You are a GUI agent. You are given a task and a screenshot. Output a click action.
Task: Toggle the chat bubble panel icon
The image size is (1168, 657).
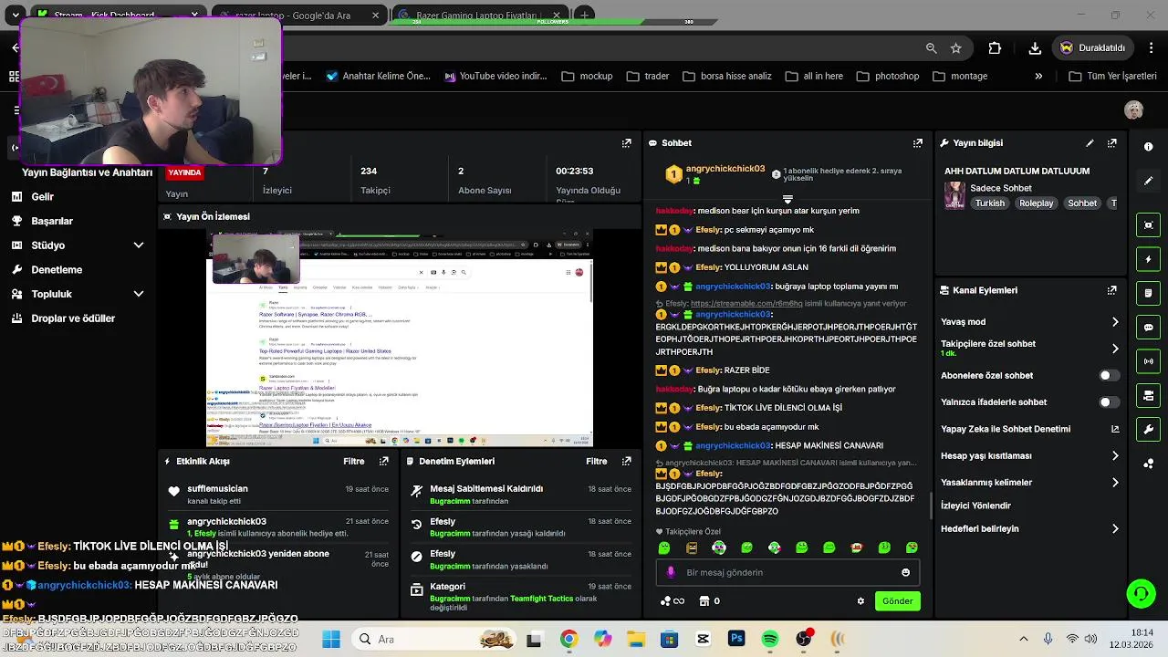pos(1148,327)
